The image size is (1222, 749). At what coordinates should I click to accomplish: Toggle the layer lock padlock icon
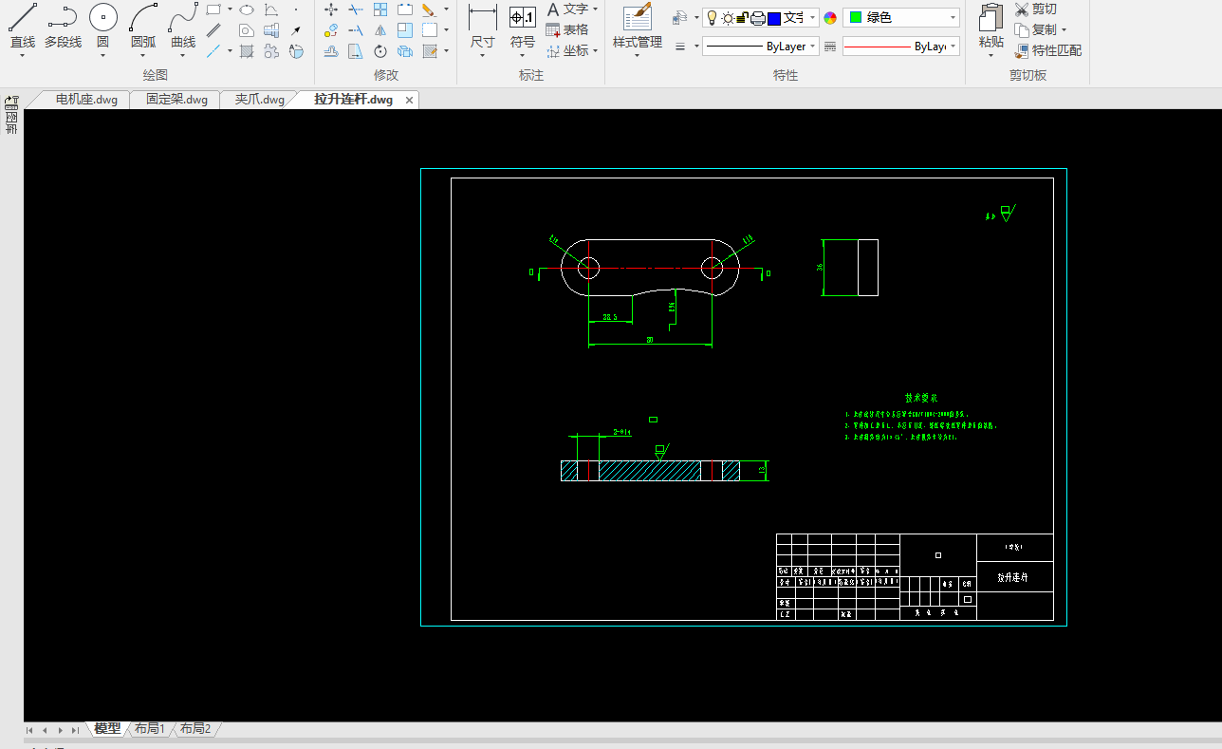click(743, 18)
